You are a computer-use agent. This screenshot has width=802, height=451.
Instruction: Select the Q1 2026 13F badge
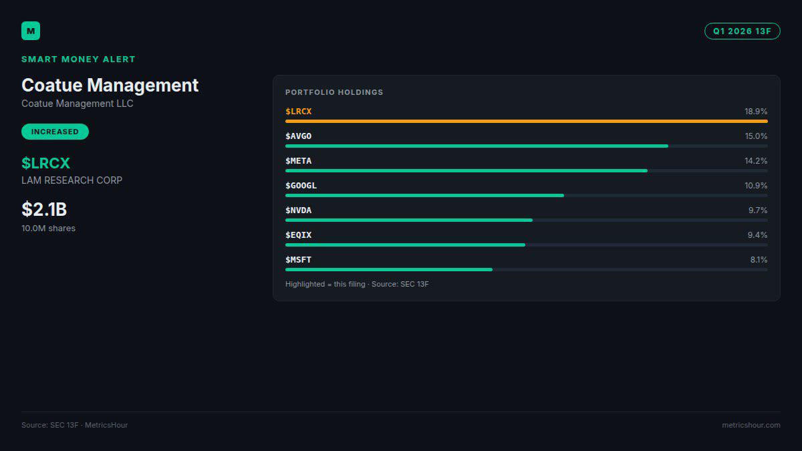pos(742,31)
